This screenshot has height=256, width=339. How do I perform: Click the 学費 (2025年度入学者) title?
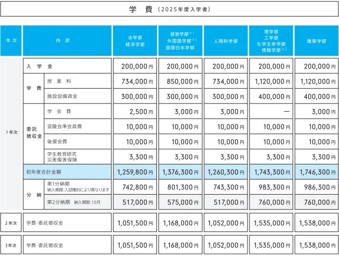[x=169, y=10]
